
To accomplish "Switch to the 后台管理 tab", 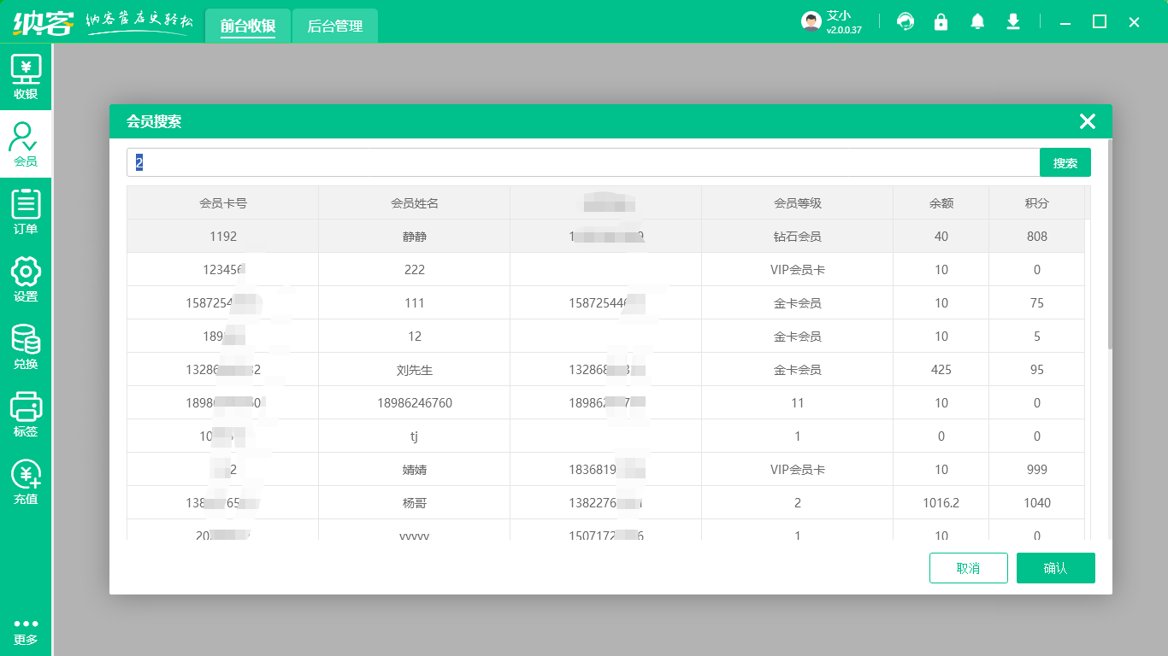I will click(x=335, y=26).
